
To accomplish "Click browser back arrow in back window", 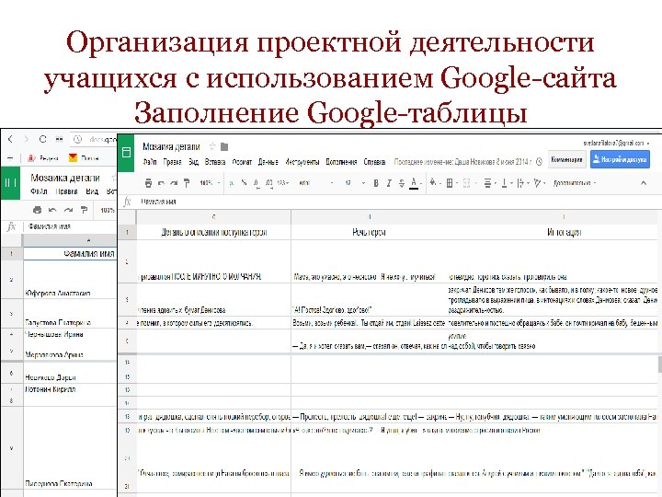I will [x=10, y=139].
